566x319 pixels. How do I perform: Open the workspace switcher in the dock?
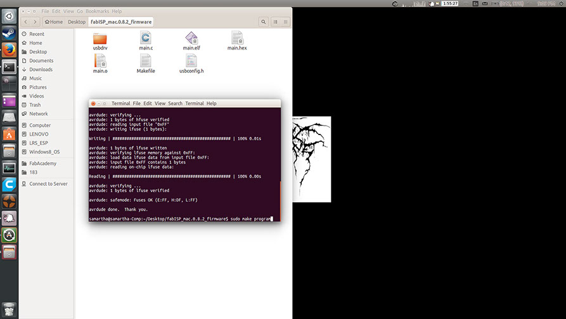pyautogui.click(x=9, y=84)
